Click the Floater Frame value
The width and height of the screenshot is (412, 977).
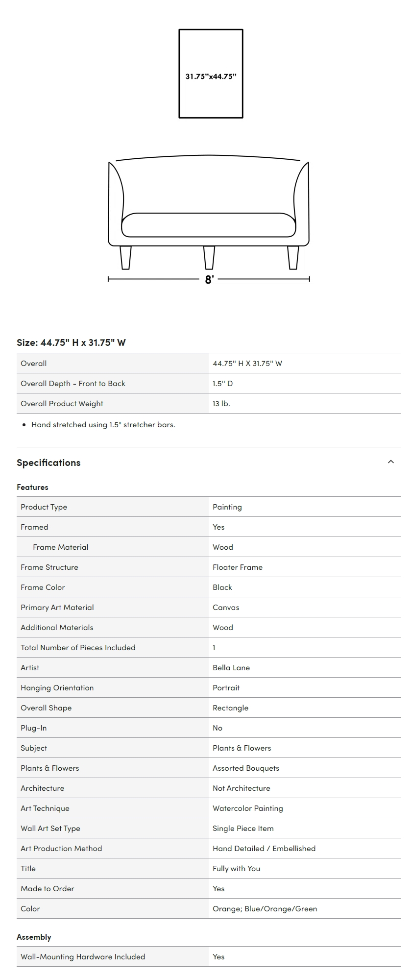pos(238,567)
